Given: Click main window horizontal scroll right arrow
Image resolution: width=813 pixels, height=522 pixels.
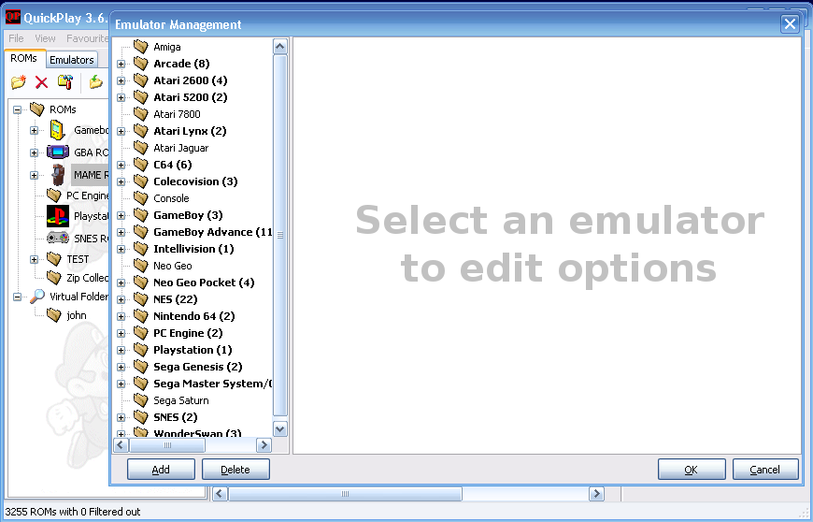Looking at the screenshot, I should pyautogui.click(x=596, y=493).
